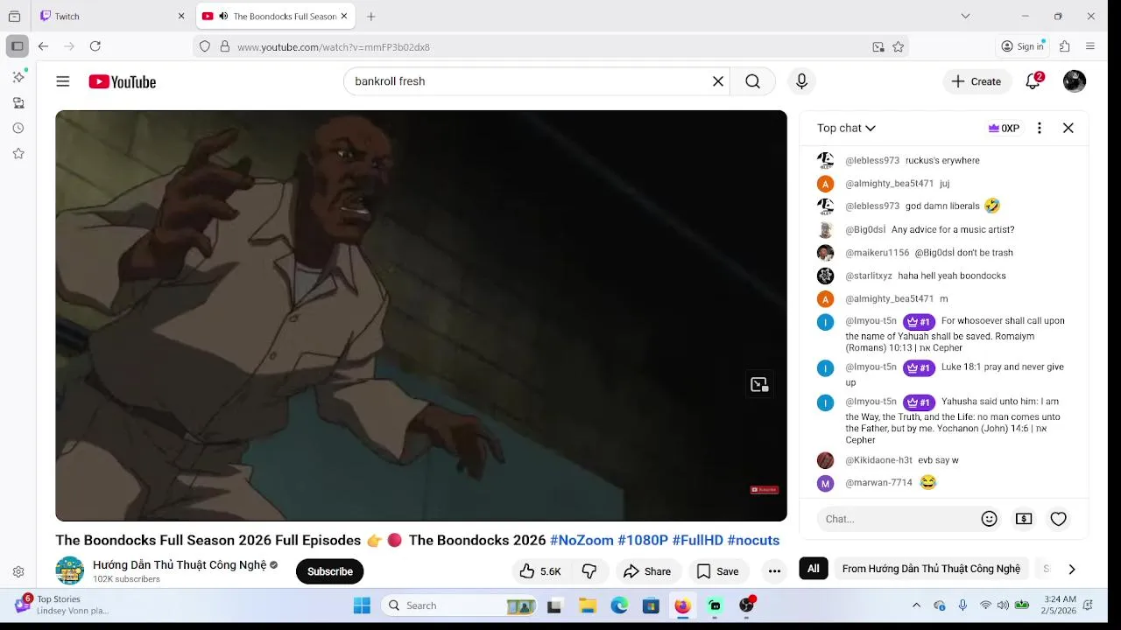The height and width of the screenshot is (630, 1121).
Task: Save the video to a playlist
Action: tap(718, 571)
